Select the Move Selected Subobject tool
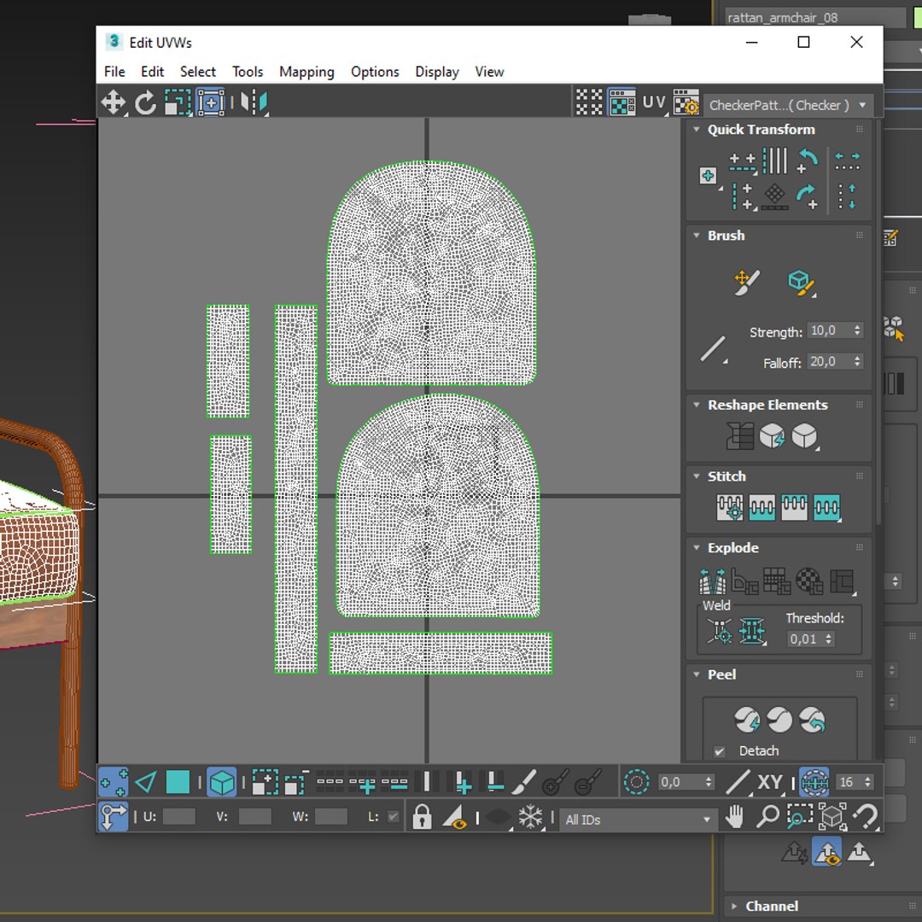Viewport: 922px width, 922px height. point(113,102)
